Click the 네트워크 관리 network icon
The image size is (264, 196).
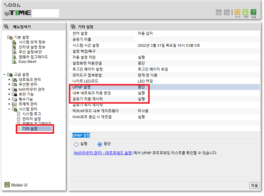pyautogui.click(x=15, y=80)
